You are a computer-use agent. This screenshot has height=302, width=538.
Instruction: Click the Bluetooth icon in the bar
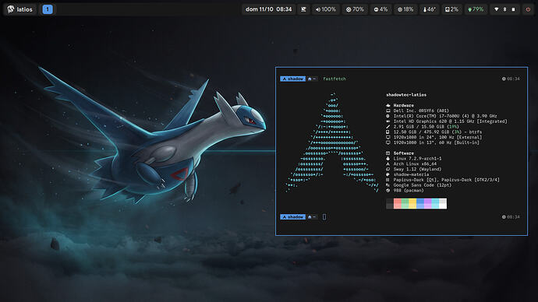504,9
